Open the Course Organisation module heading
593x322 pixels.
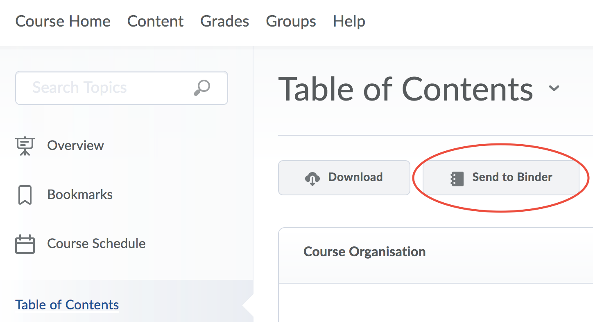[x=364, y=252]
